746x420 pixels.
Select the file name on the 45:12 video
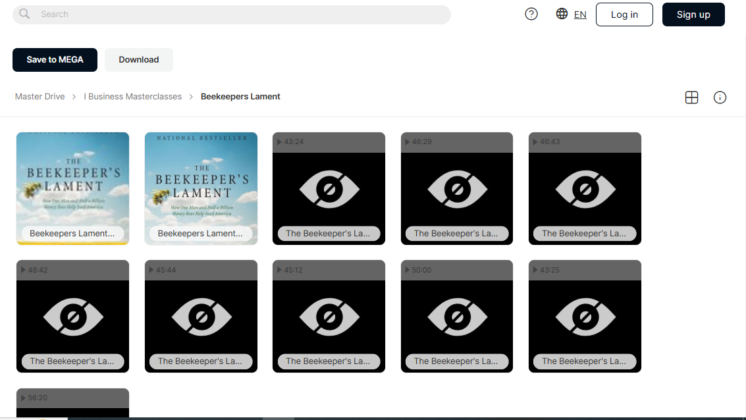point(329,361)
